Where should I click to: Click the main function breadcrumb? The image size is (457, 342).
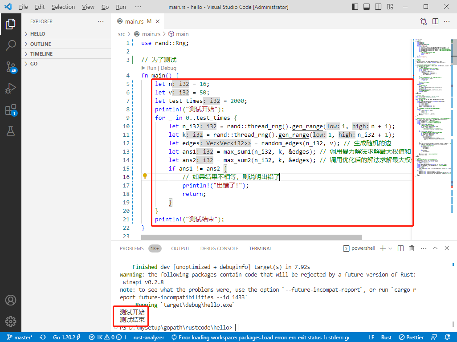point(182,34)
